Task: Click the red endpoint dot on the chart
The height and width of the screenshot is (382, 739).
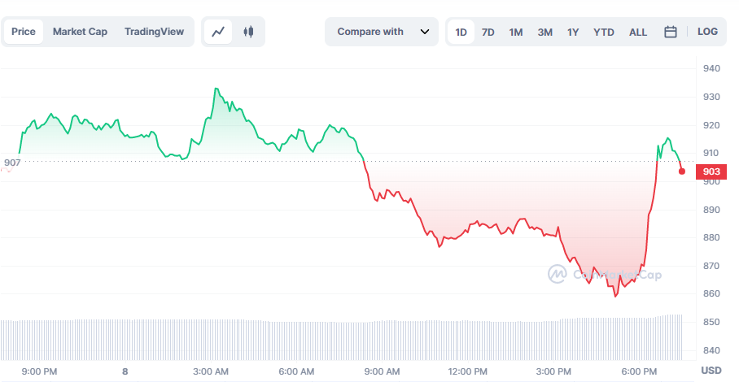Action: click(x=682, y=171)
